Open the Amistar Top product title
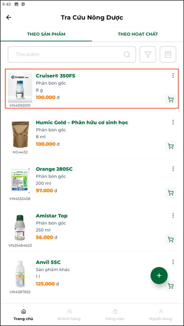This screenshot has width=184, height=326. 51,216
